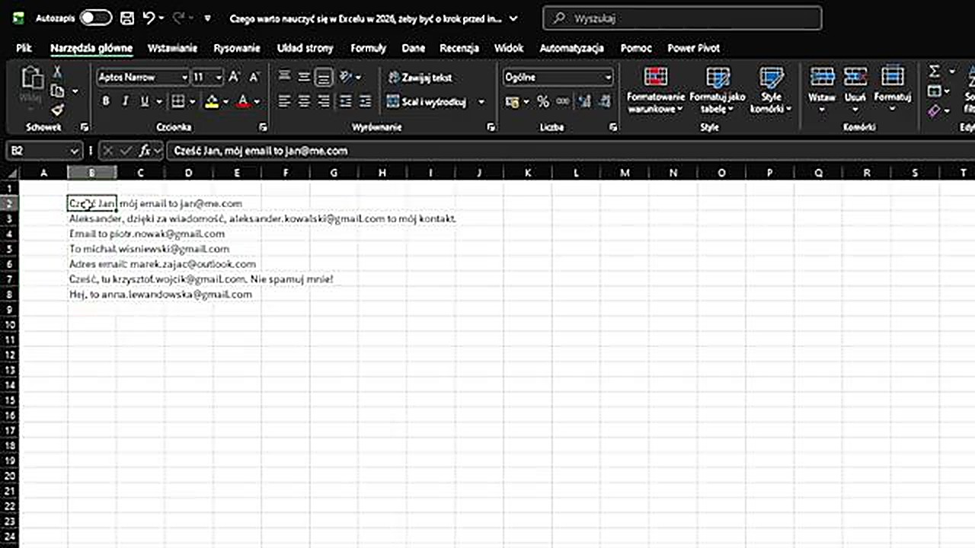
Task: Click the increase decimal places icon
Action: [584, 100]
